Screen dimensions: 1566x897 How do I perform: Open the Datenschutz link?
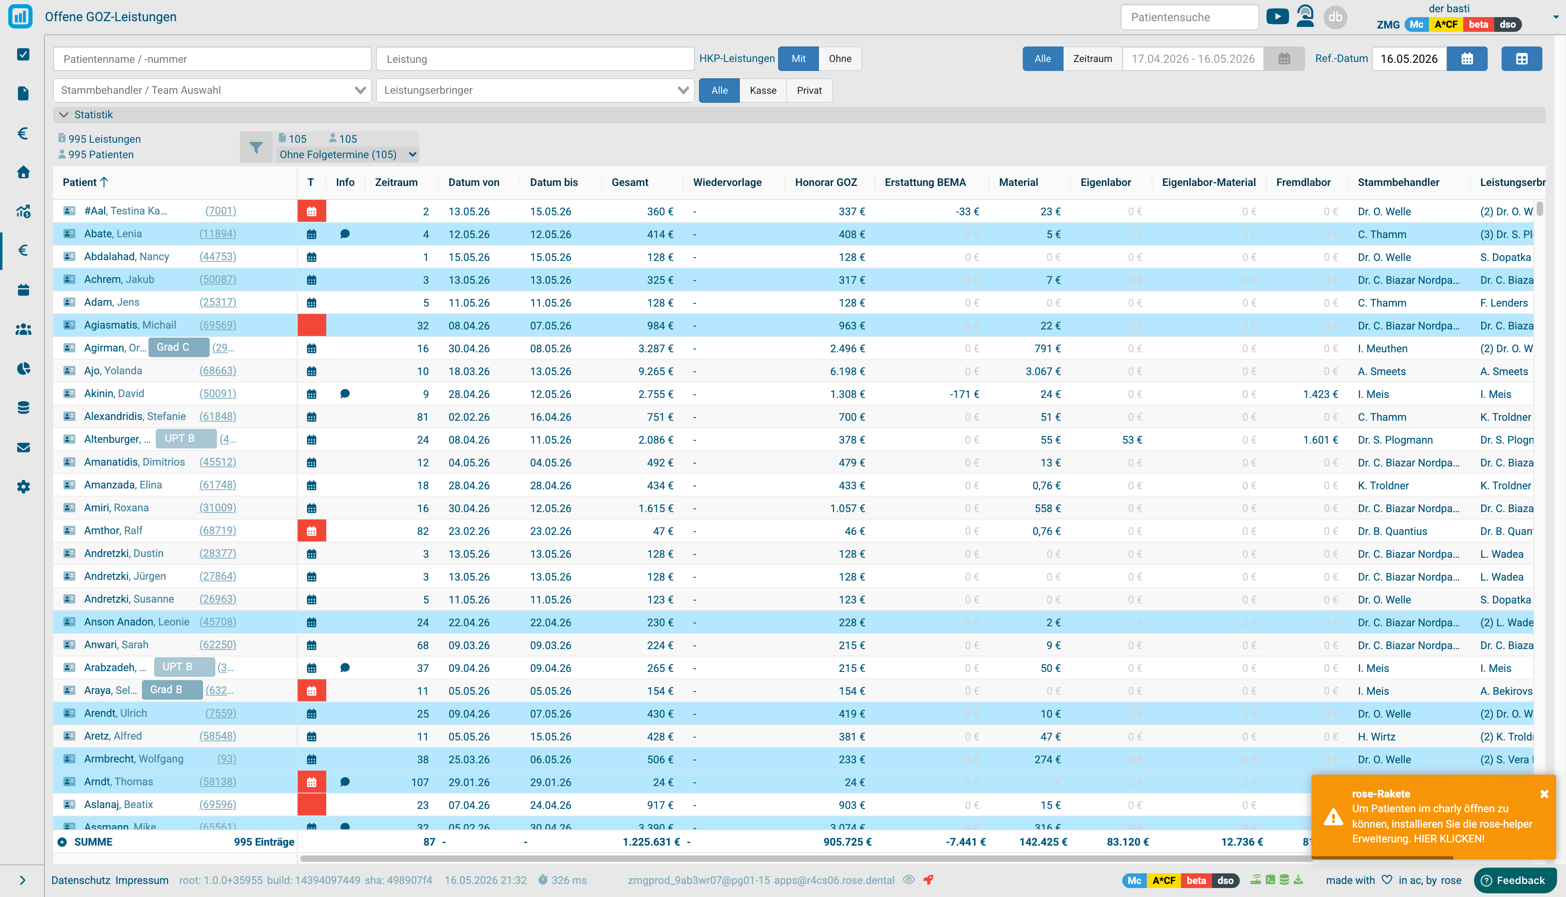tap(81, 880)
